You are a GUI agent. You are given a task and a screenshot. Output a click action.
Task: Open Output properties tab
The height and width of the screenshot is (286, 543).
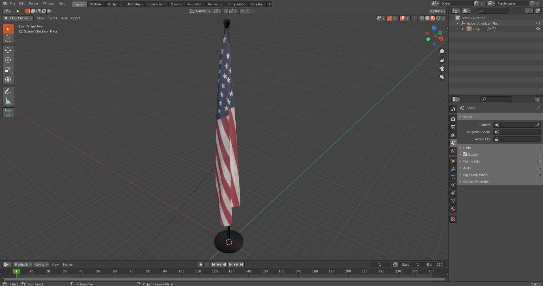(453, 127)
